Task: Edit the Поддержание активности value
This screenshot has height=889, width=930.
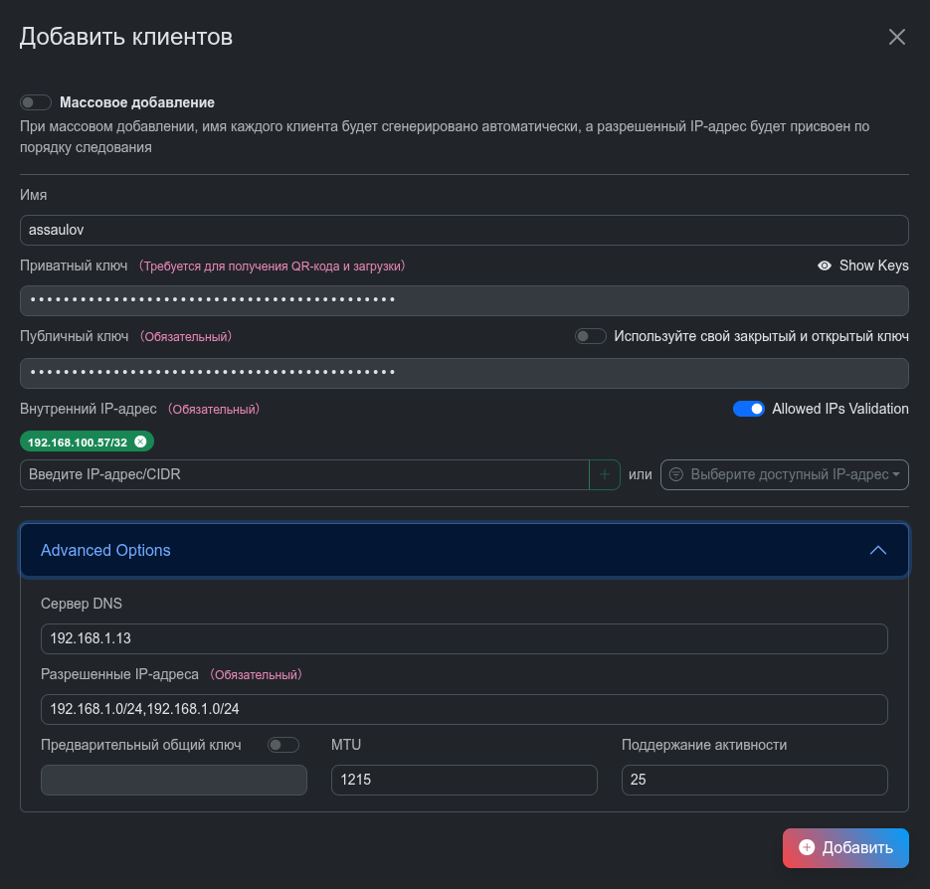Action: [754, 780]
